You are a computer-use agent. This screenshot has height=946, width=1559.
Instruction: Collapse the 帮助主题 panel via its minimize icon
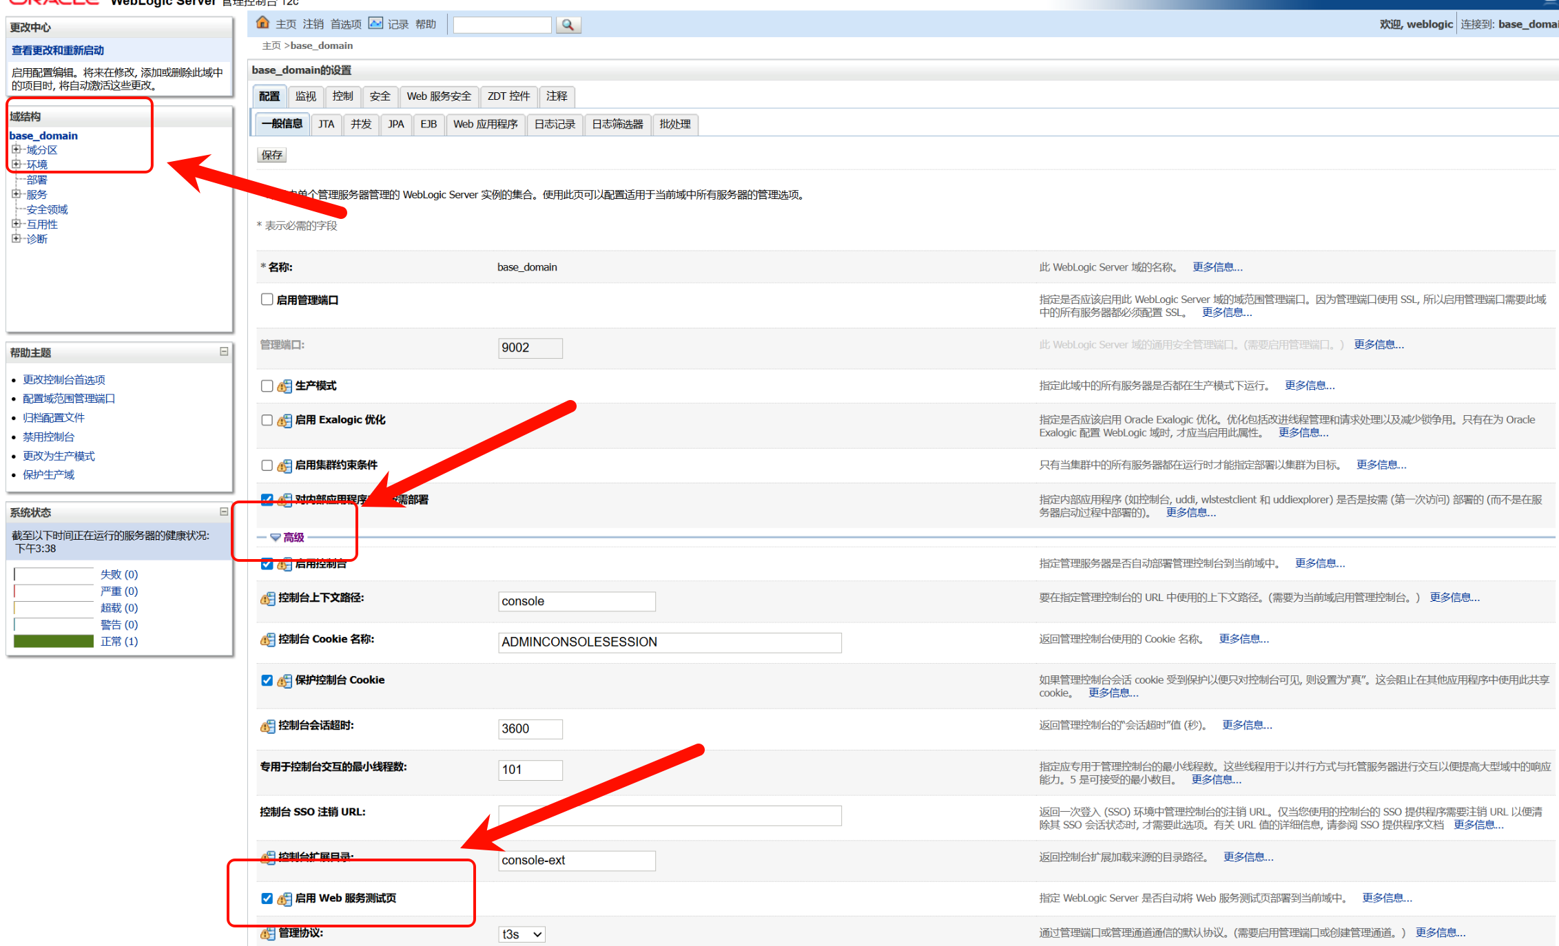(224, 352)
